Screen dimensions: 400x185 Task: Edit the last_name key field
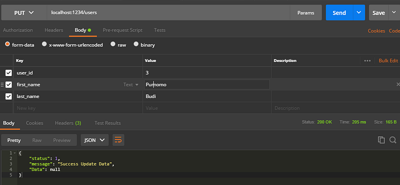pyautogui.click(x=78, y=96)
